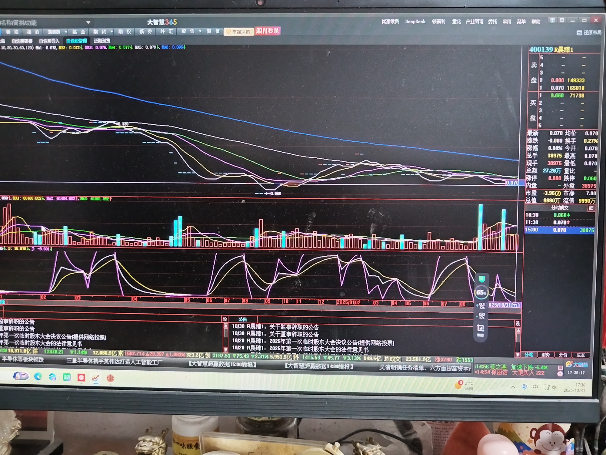Click the 设 settings icon above announcements panel
This screenshot has width=606, height=455.
tap(225, 319)
